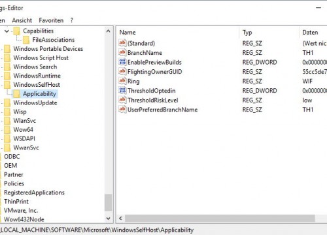
Task: Select the RegisteredApplications key
Action: point(34,193)
